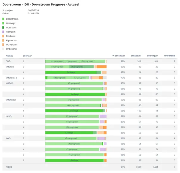
Task: Click the Opstroom dark green legend swatch
Action: point(3,28)
